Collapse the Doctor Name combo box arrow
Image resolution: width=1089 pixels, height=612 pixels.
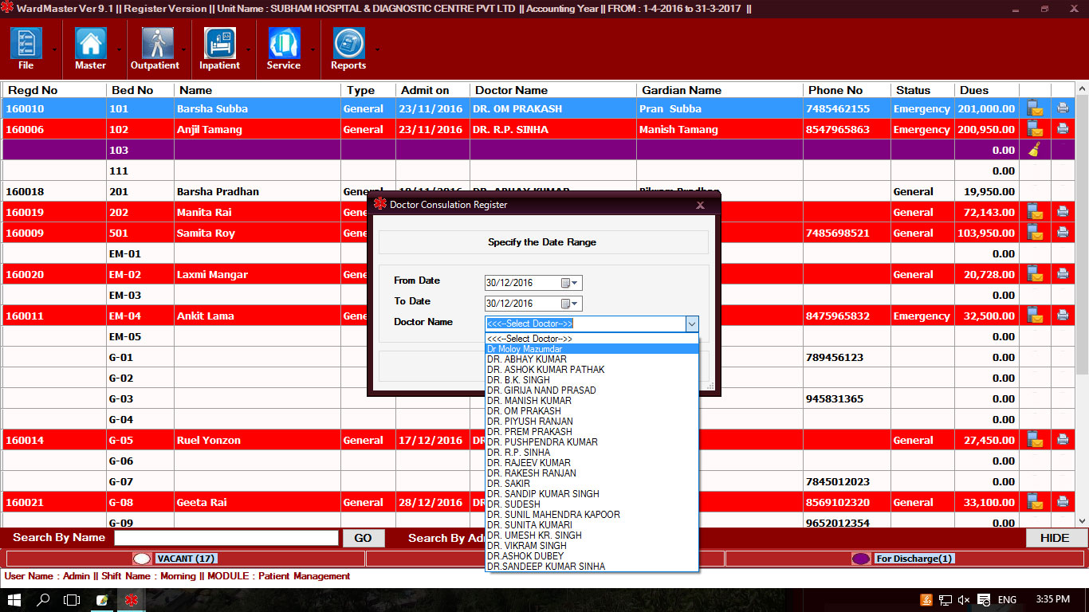click(x=691, y=324)
